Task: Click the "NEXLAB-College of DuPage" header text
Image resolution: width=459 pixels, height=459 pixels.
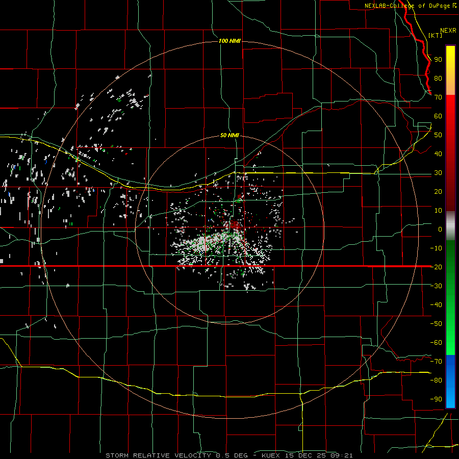Action: tap(409, 6)
